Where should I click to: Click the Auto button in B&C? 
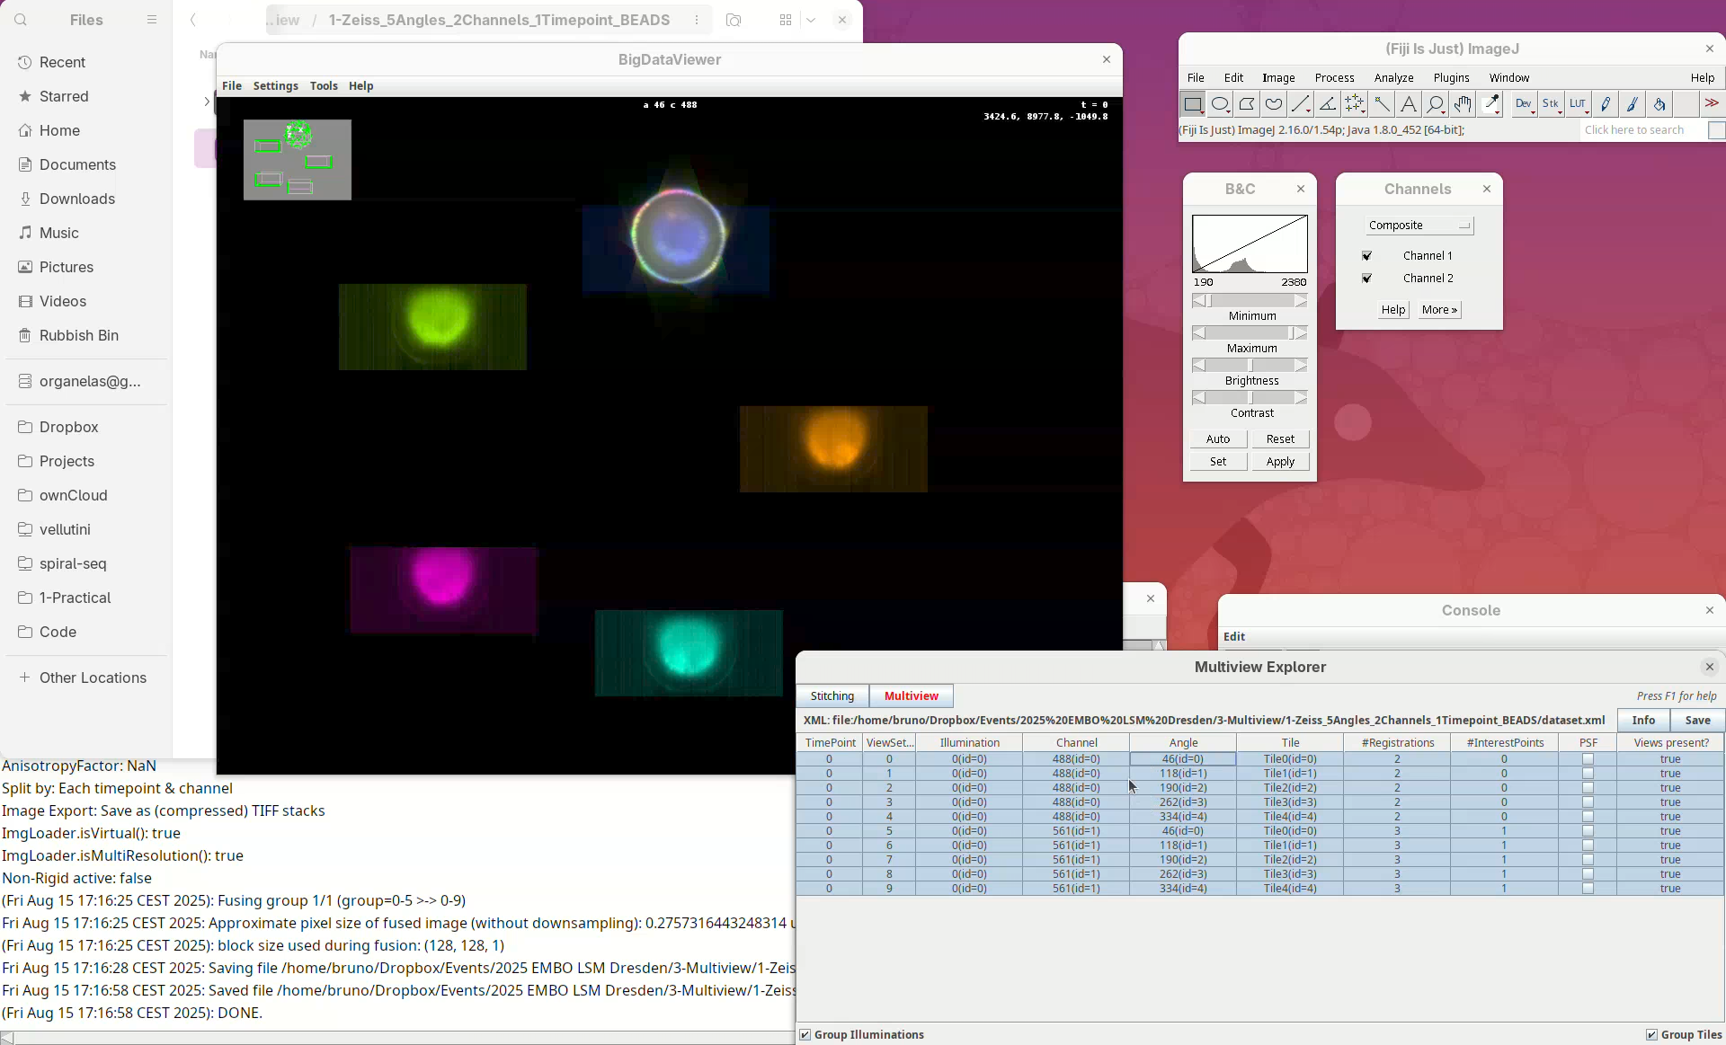point(1218,439)
